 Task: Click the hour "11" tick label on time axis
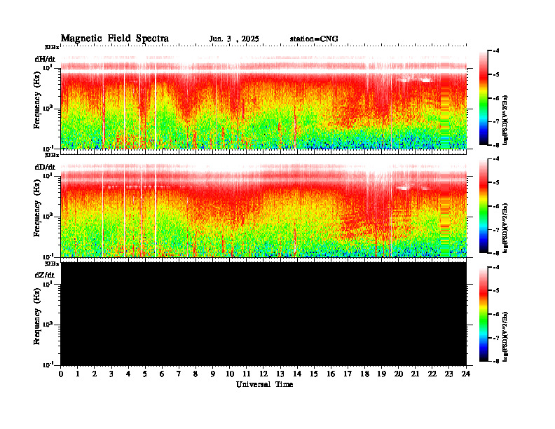point(247,374)
